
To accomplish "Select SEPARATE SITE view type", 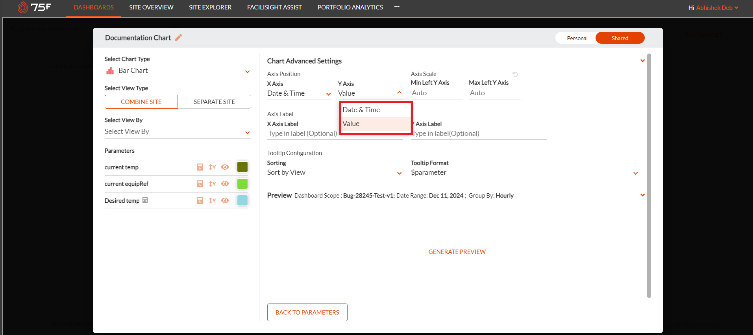I will click(x=214, y=102).
